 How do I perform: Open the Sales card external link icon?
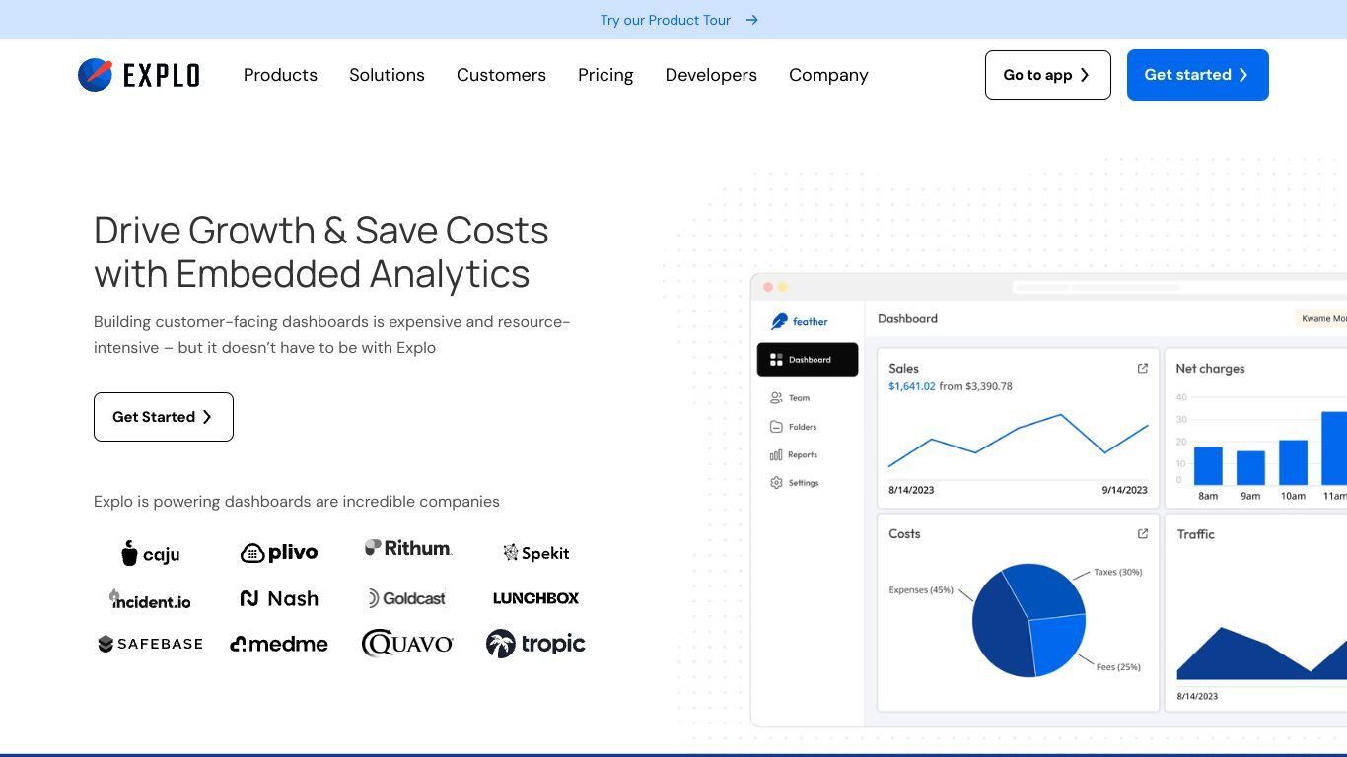pos(1143,369)
